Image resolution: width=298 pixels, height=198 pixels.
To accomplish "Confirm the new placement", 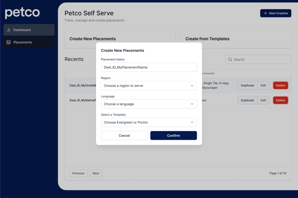I will [173, 135].
